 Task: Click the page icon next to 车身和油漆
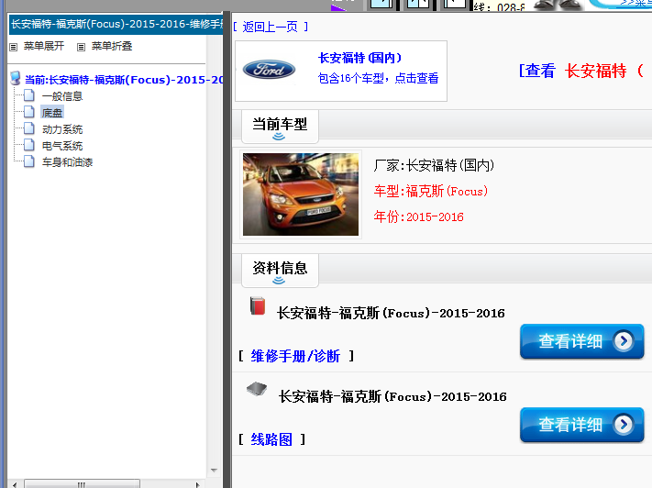click(29, 161)
